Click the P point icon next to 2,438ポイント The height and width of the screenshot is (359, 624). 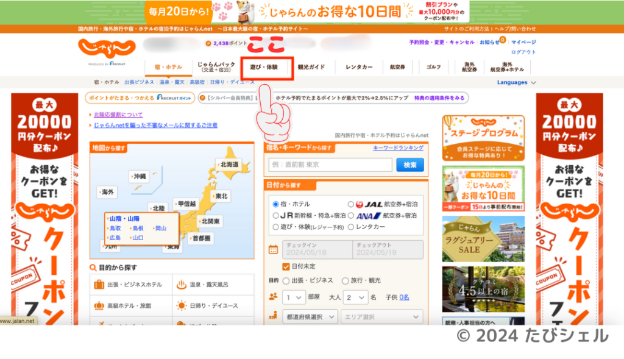(208, 43)
